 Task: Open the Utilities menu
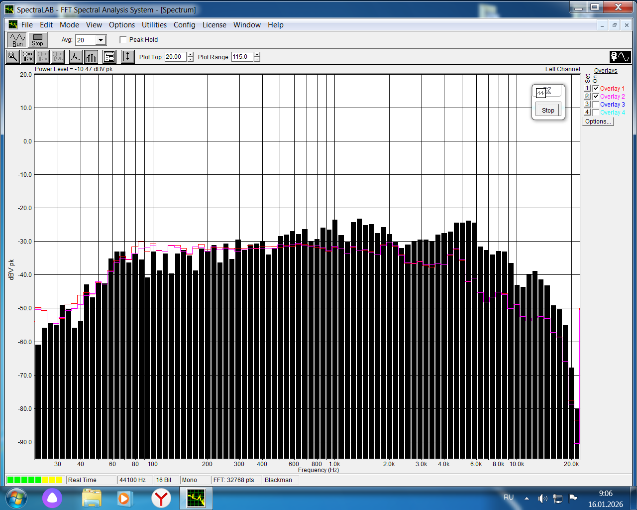154,25
